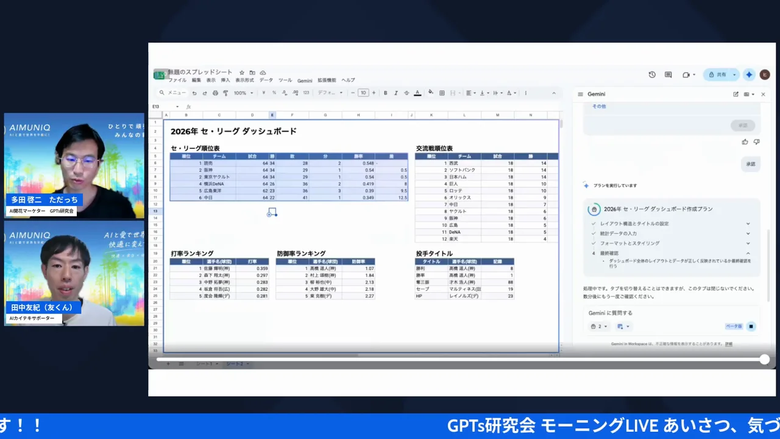Open the 表示形式 menu
780x439 pixels.
coord(245,80)
